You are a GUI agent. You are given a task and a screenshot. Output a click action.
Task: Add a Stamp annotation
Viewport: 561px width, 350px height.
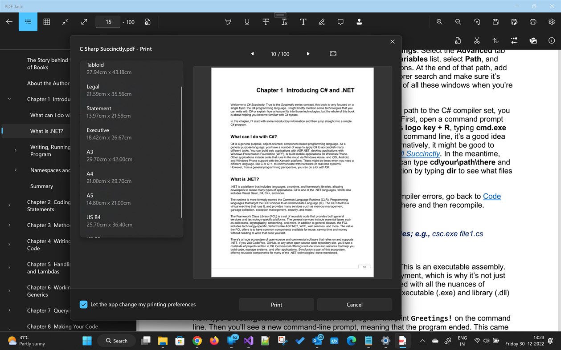coord(359,22)
